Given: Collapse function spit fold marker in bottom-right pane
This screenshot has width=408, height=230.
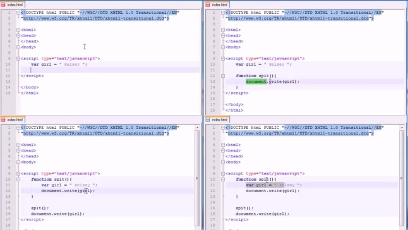Looking at the screenshot, I should coord(223,179).
